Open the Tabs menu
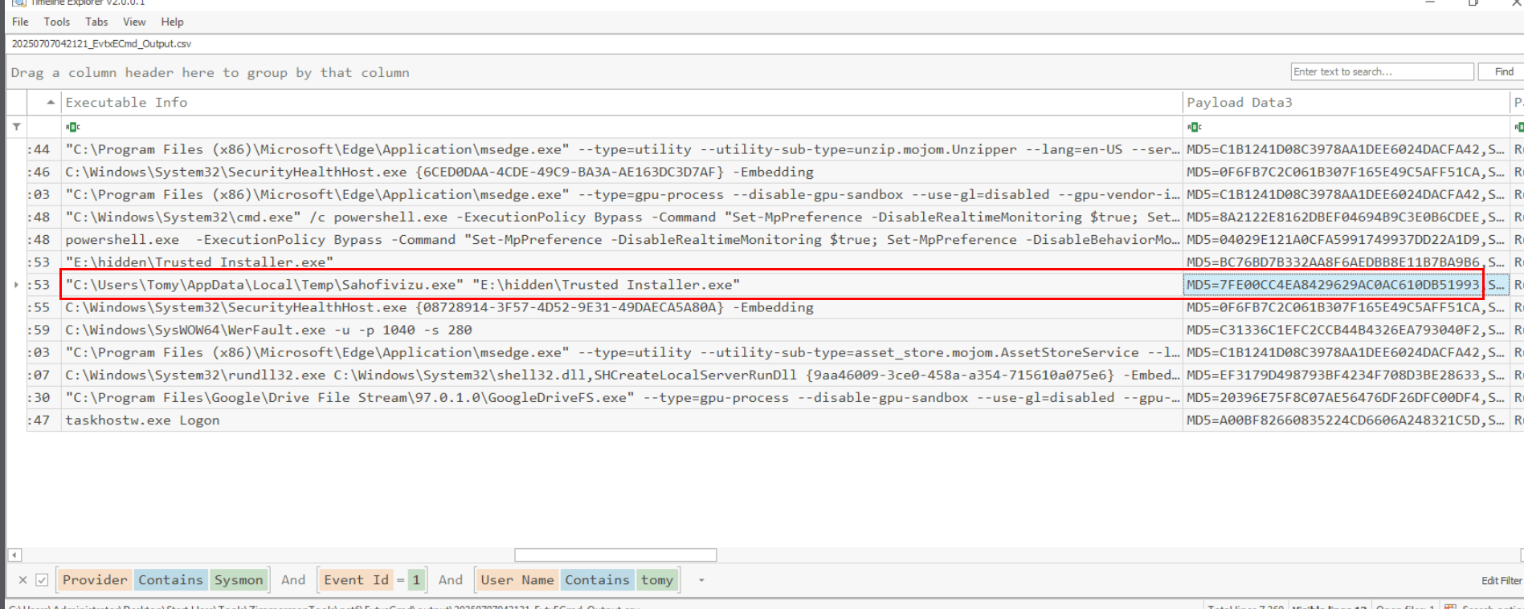The height and width of the screenshot is (609, 1524). pyautogui.click(x=96, y=22)
